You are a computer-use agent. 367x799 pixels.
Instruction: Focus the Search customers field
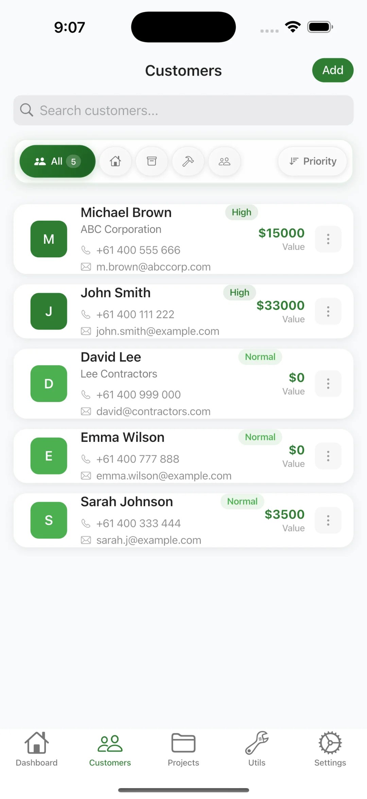click(190, 110)
